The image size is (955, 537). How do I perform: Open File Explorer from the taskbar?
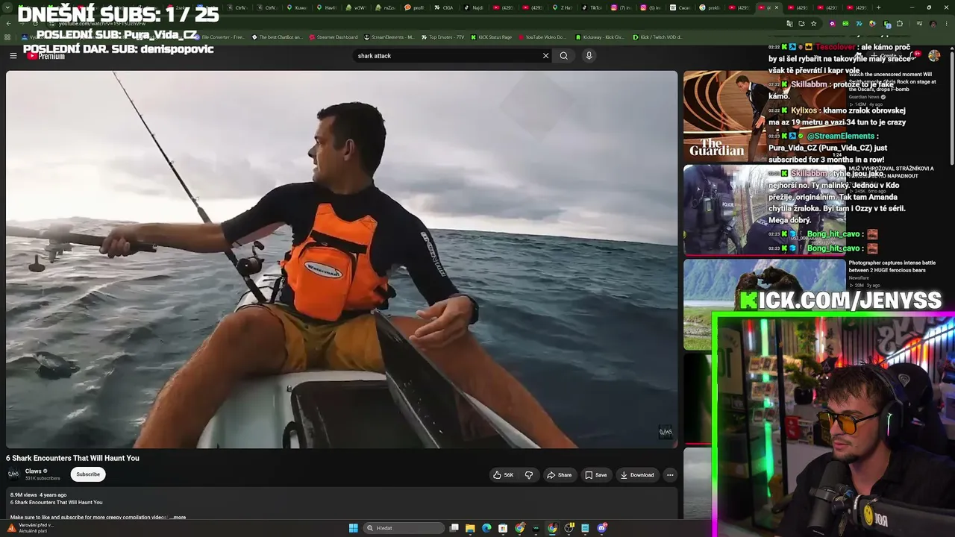click(x=470, y=528)
